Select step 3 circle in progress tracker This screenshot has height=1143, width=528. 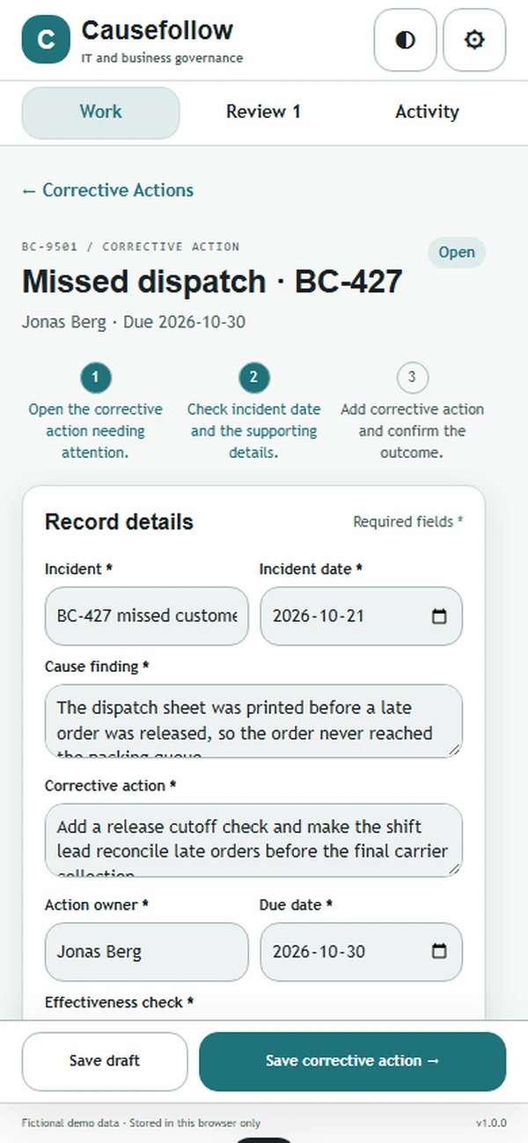[412, 379]
